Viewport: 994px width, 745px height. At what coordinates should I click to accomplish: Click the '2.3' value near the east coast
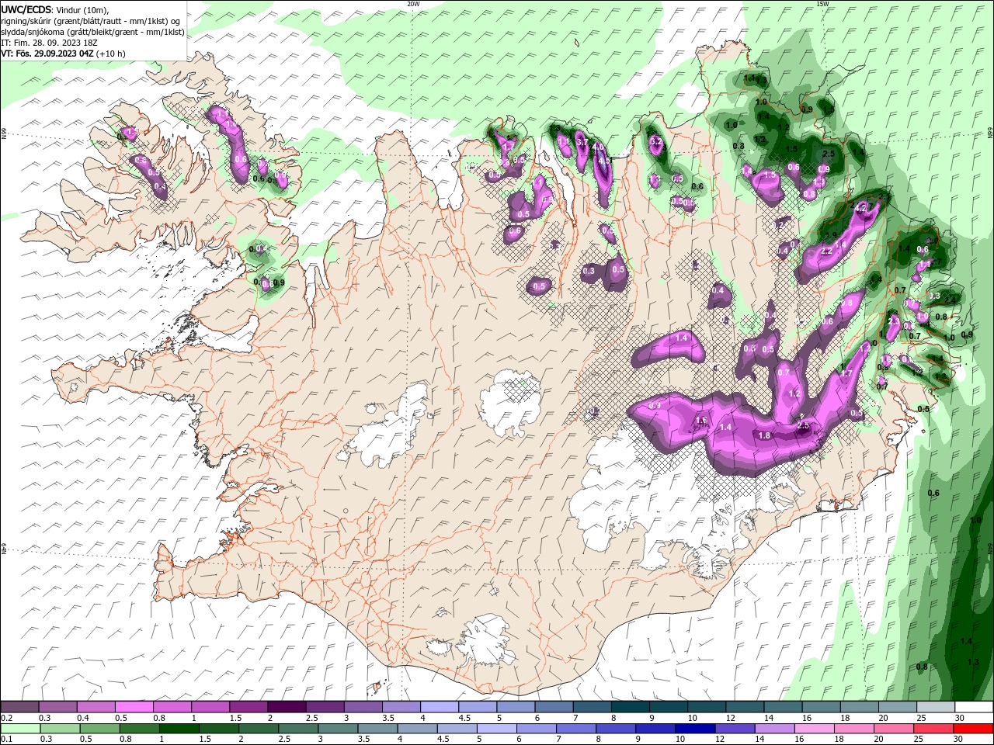[x=894, y=321]
